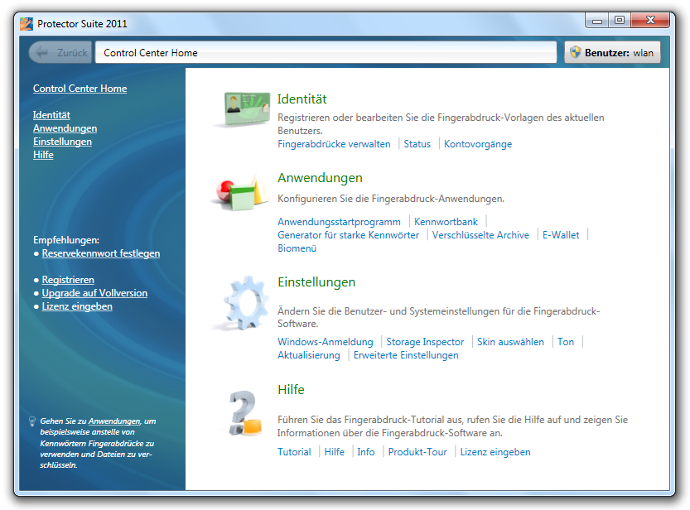Click the Anwendungen green heading
This screenshot has height=510, width=690.
click(320, 178)
